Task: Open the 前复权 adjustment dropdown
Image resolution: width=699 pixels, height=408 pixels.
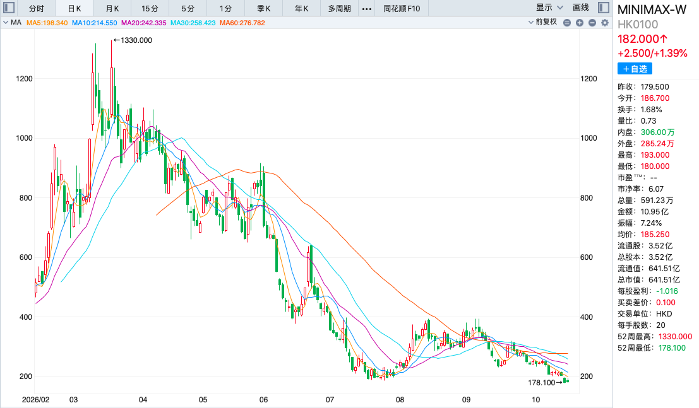Action: pyautogui.click(x=542, y=22)
